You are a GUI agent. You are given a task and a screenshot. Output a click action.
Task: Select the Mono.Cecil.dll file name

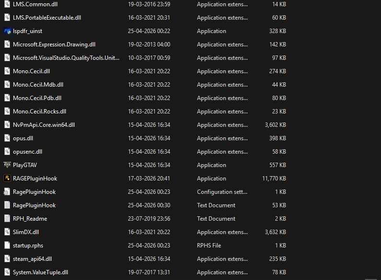tap(31, 71)
